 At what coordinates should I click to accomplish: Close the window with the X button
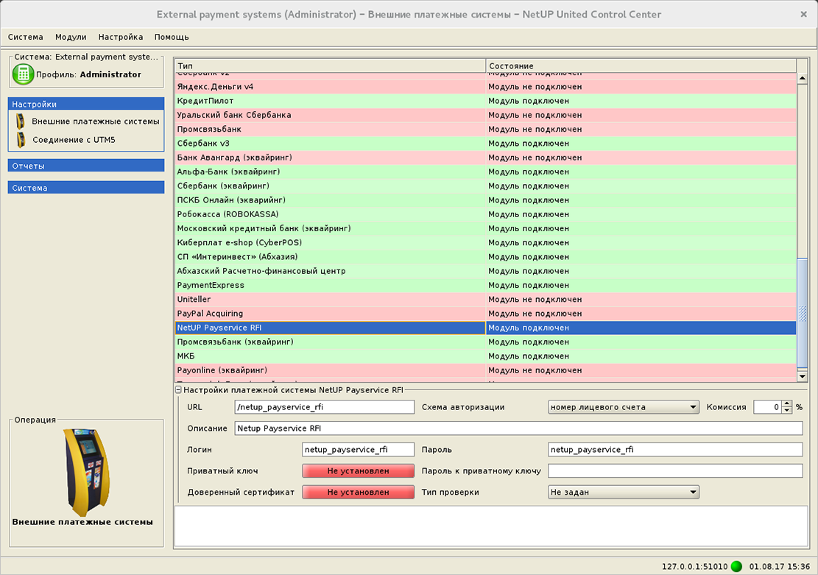pyautogui.click(x=803, y=15)
